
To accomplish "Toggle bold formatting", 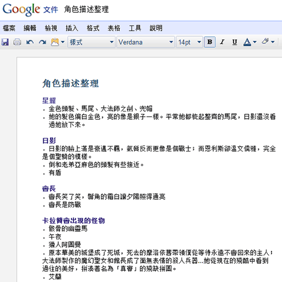I will tap(210, 42).
